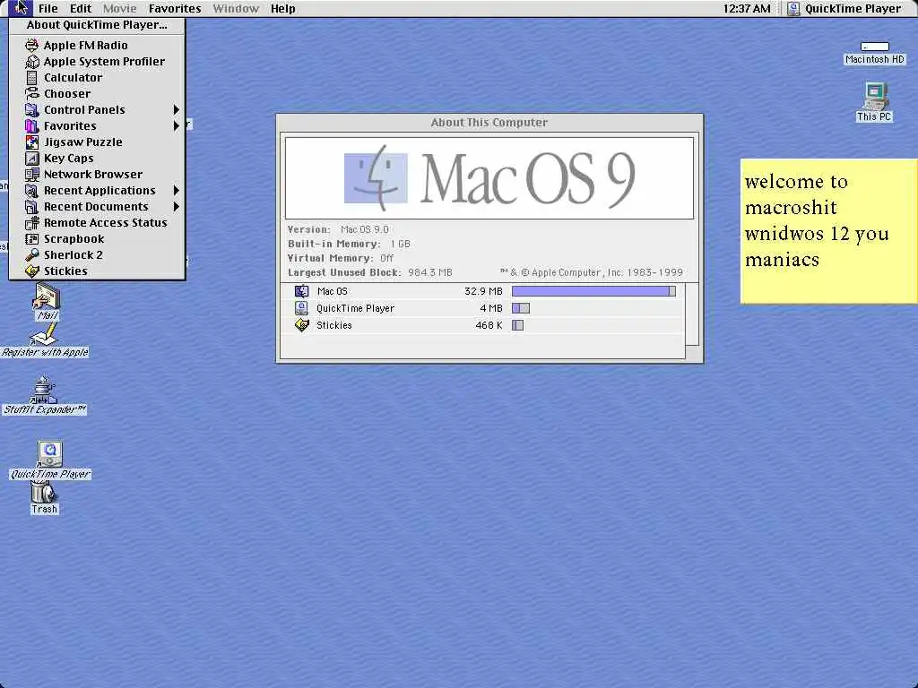
Task: Open the Help menu
Action: [x=282, y=8]
